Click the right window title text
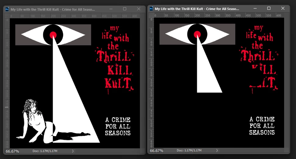This screenshot has width=296, height=159. tap(197, 9)
